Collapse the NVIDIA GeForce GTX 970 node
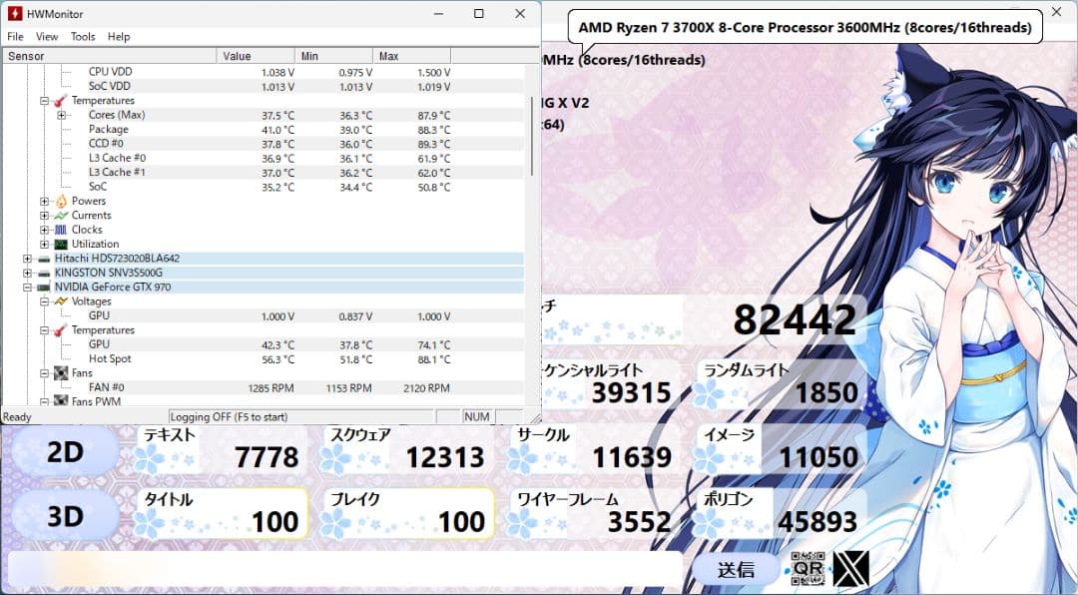1078x595 pixels. pos(27,288)
